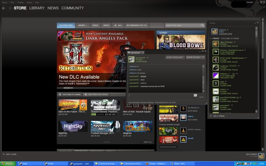Click the Send button in chat

[201, 97]
